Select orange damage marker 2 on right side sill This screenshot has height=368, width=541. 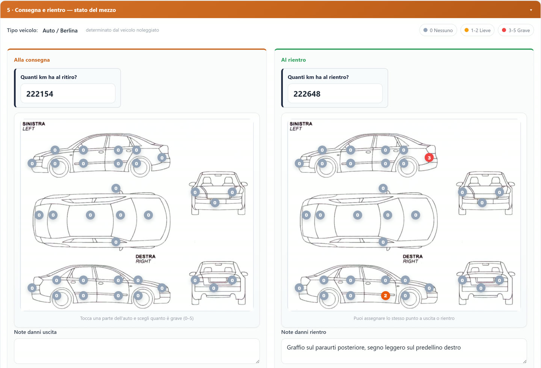click(x=385, y=296)
